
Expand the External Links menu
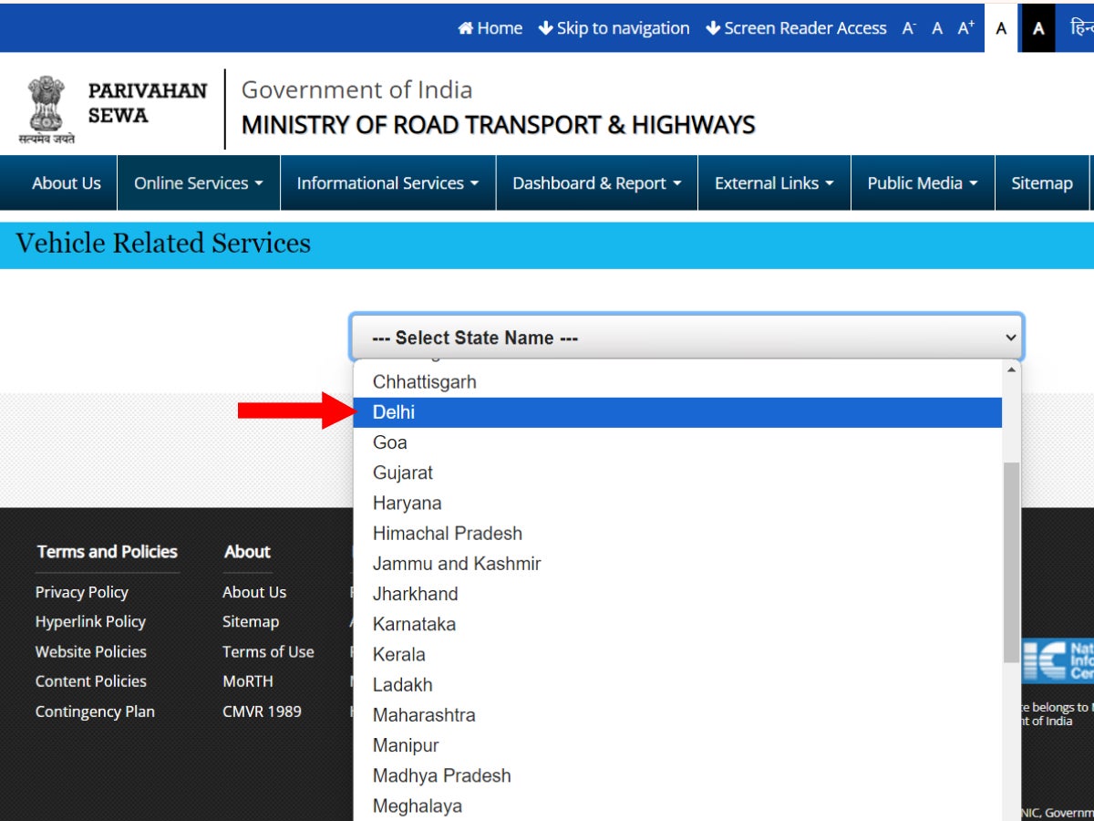point(773,182)
